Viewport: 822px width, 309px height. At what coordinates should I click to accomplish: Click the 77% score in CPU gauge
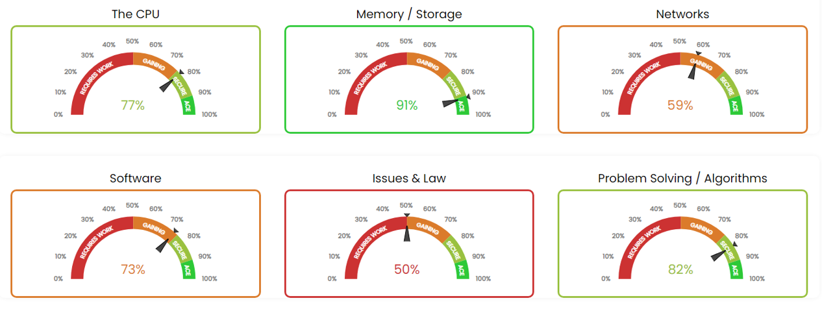coord(132,105)
